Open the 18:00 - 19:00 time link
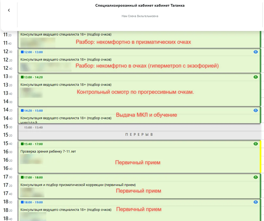Viewport: 264px width, 221px height. tap(33, 202)
